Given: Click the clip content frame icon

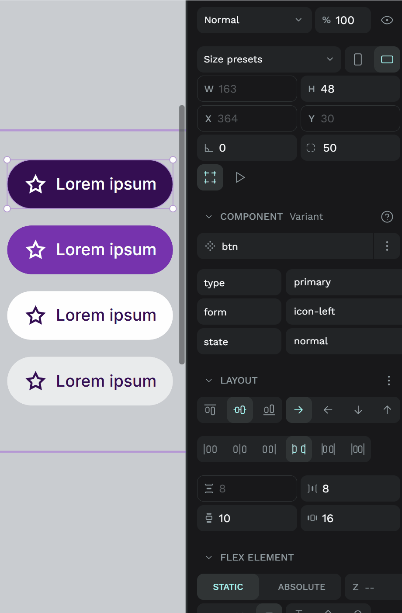Looking at the screenshot, I should pyautogui.click(x=210, y=177).
